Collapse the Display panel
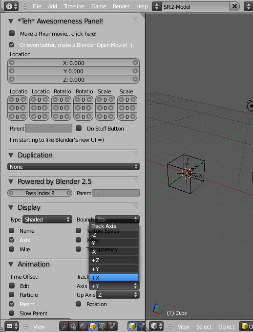253x332 pixels. (11, 207)
